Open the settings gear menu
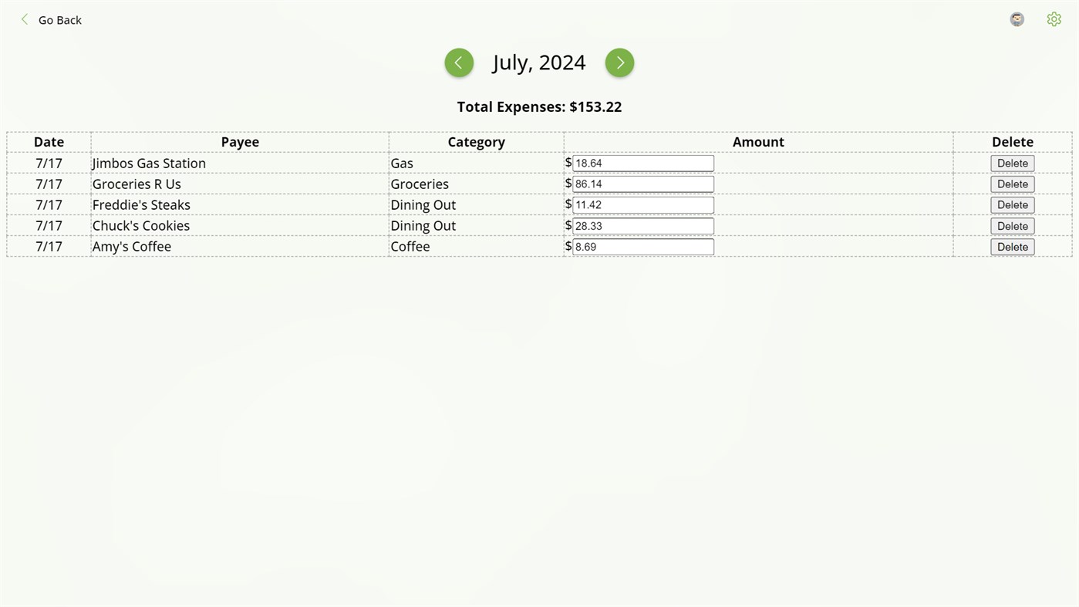1079x607 pixels. pyautogui.click(x=1054, y=19)
